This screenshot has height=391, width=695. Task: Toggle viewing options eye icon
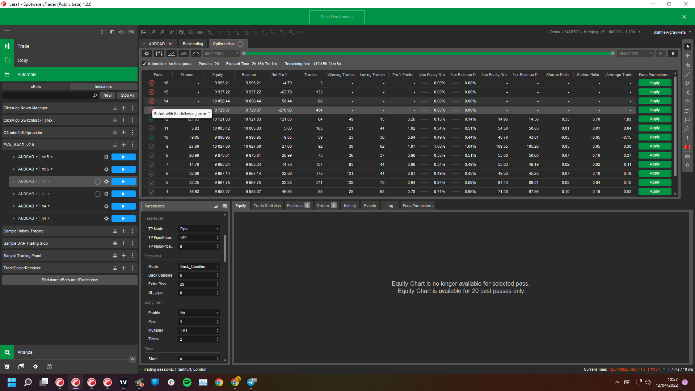[200, 32]
